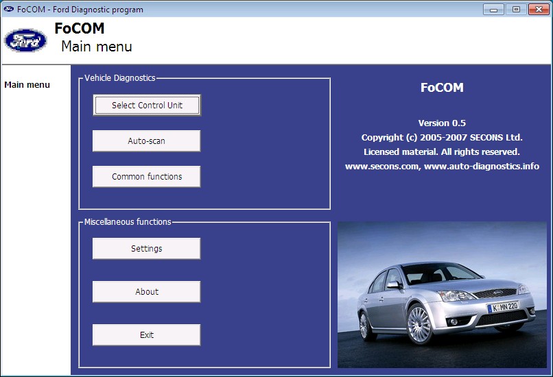Select Main menu in the left sidebar

[27, 84]
